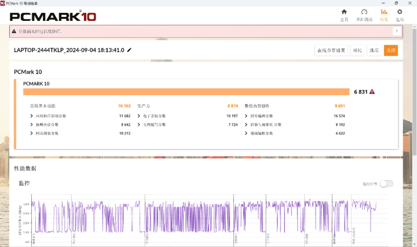Minimize the PCMark 10 window
Image resolution: width=417 pixels, height=247 pixels.
tap(383, 3)
